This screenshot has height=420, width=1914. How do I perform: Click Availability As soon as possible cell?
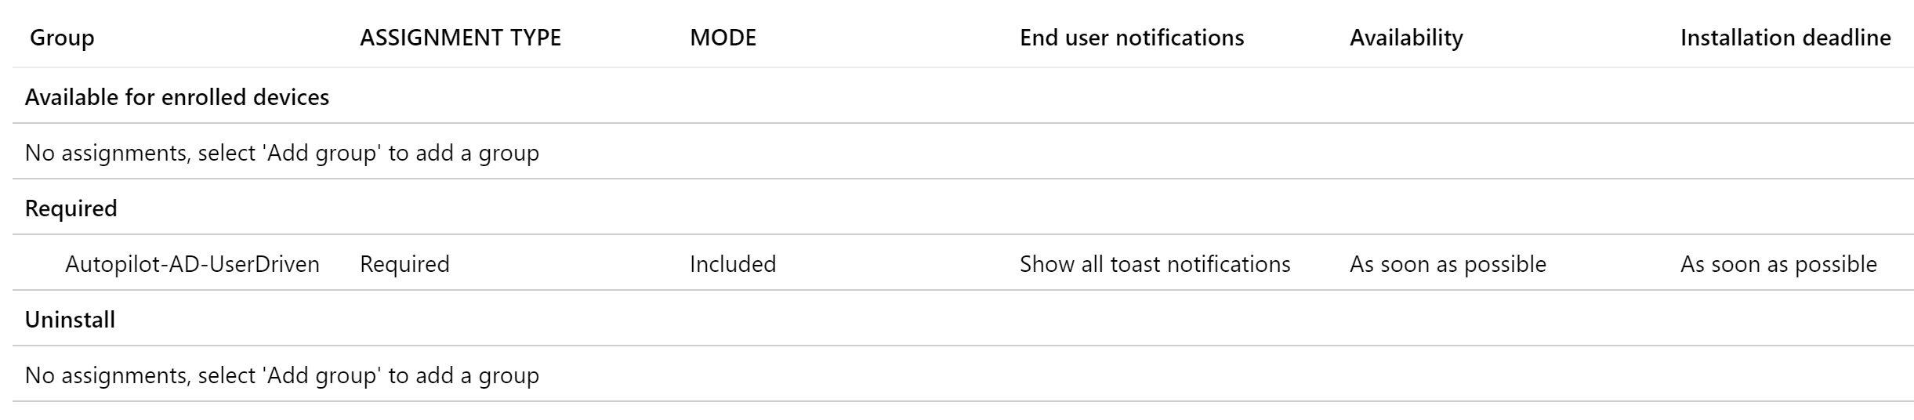(x=1448, y=264)
